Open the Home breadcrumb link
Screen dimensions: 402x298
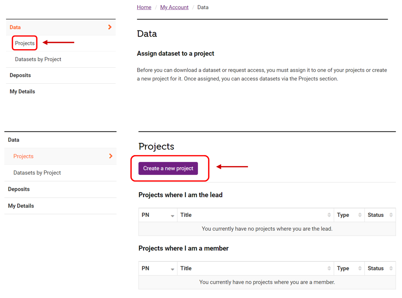(144, 7)
